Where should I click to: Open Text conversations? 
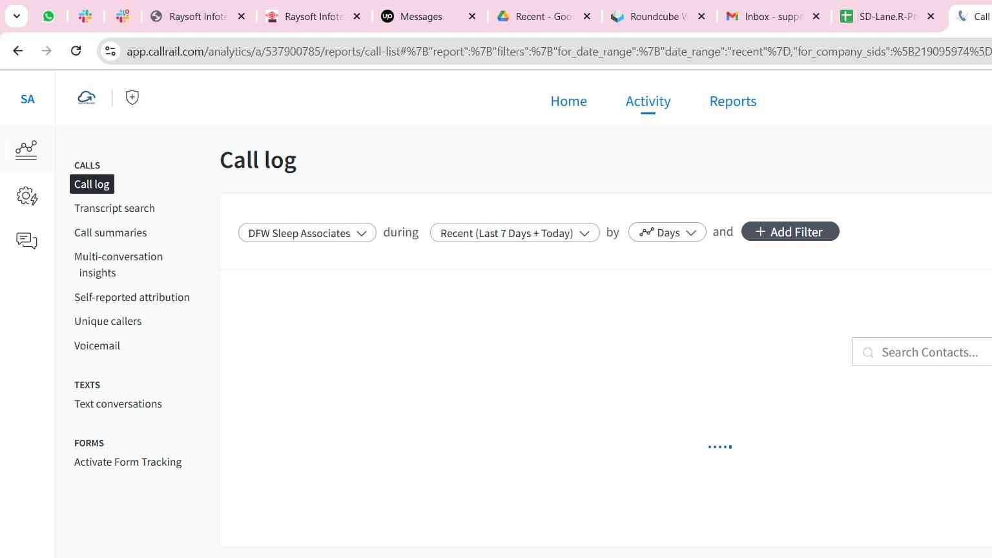[118, 404]
